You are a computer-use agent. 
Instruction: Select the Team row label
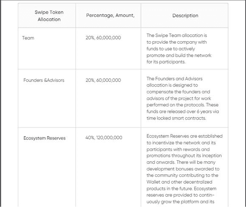tap(28, 38)
